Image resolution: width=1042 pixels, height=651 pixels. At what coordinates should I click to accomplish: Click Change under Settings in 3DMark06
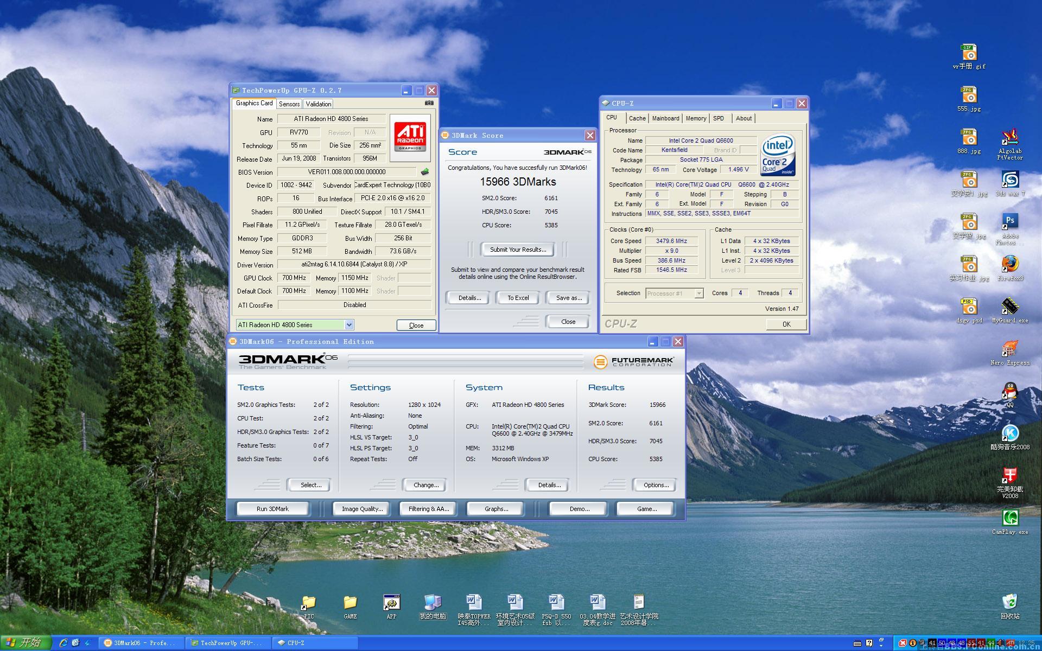point(425,485)
